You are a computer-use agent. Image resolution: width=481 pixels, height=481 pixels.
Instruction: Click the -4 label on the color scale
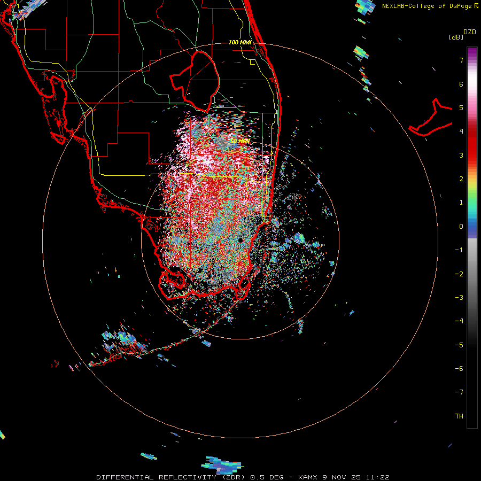459,321
